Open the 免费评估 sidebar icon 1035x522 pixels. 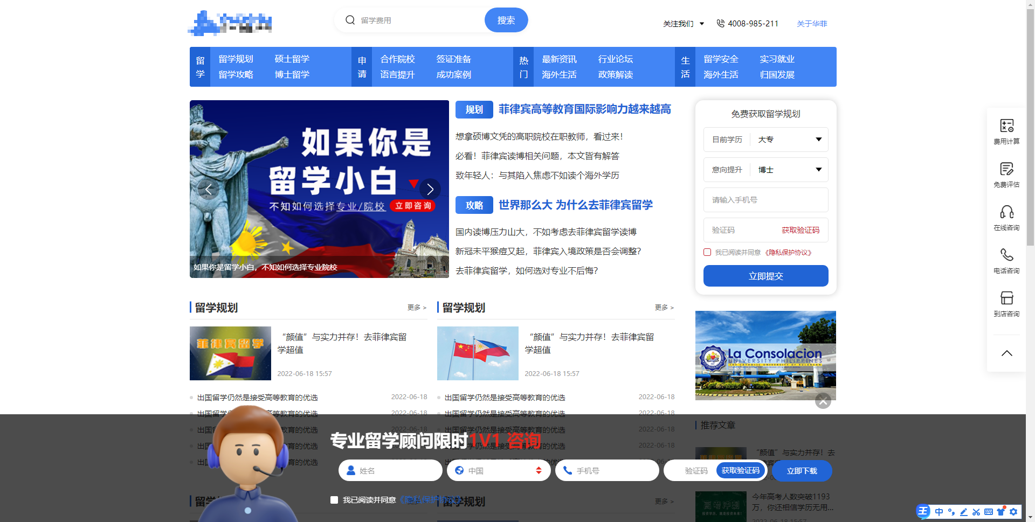1006,169
